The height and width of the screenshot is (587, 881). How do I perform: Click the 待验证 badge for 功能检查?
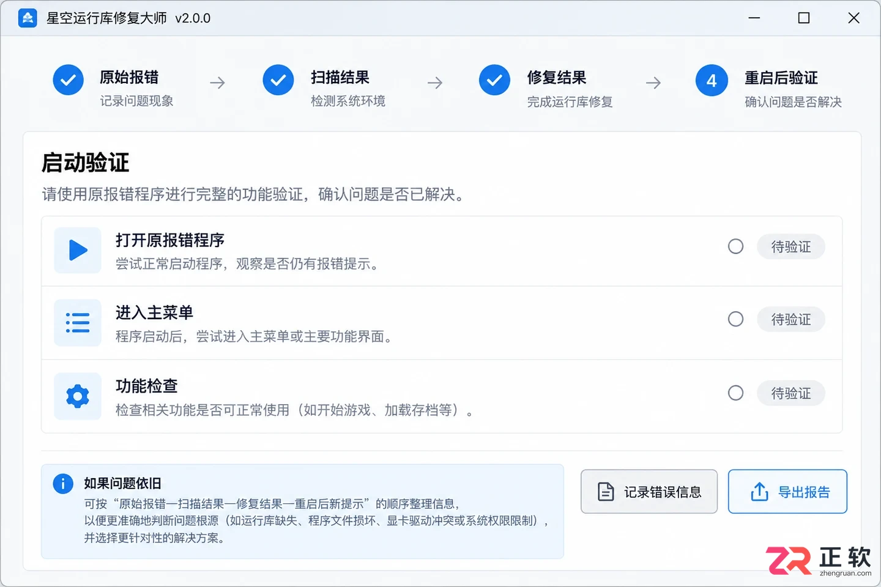click(791, 393)
